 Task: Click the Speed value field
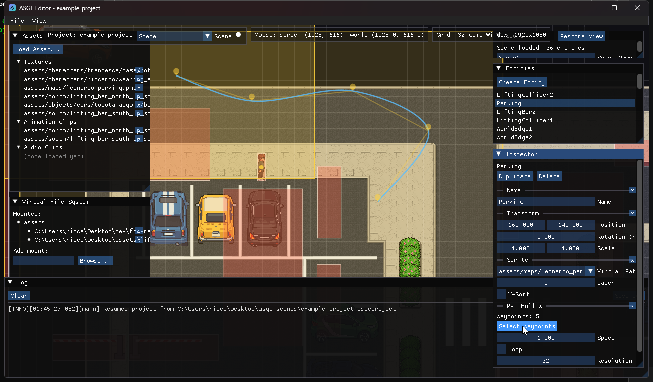pyautogui.click(x=546, y=338)
